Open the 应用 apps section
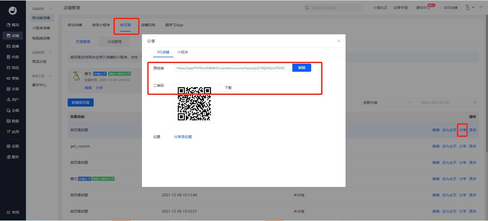The height and width of the screenshot is (221, 488). pyautogui.click(x=13, y=132)
